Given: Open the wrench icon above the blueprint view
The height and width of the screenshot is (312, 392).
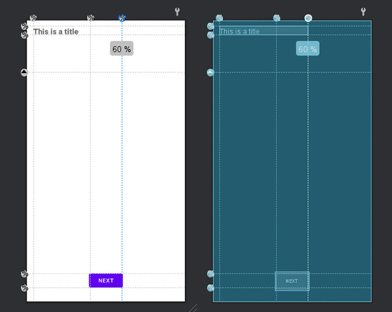Looking at the screenshot, I should (x=363, y=11).
